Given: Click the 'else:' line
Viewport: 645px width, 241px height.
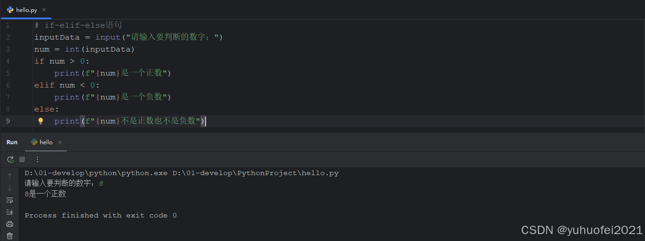Looking at the screenshot, I should (47, 109).
